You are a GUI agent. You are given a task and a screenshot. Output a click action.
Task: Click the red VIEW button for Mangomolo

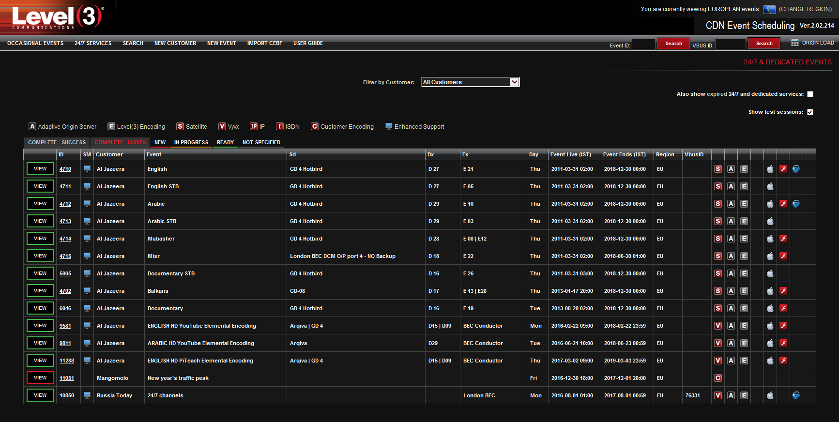pyautogui.click(x=40, y=378)
